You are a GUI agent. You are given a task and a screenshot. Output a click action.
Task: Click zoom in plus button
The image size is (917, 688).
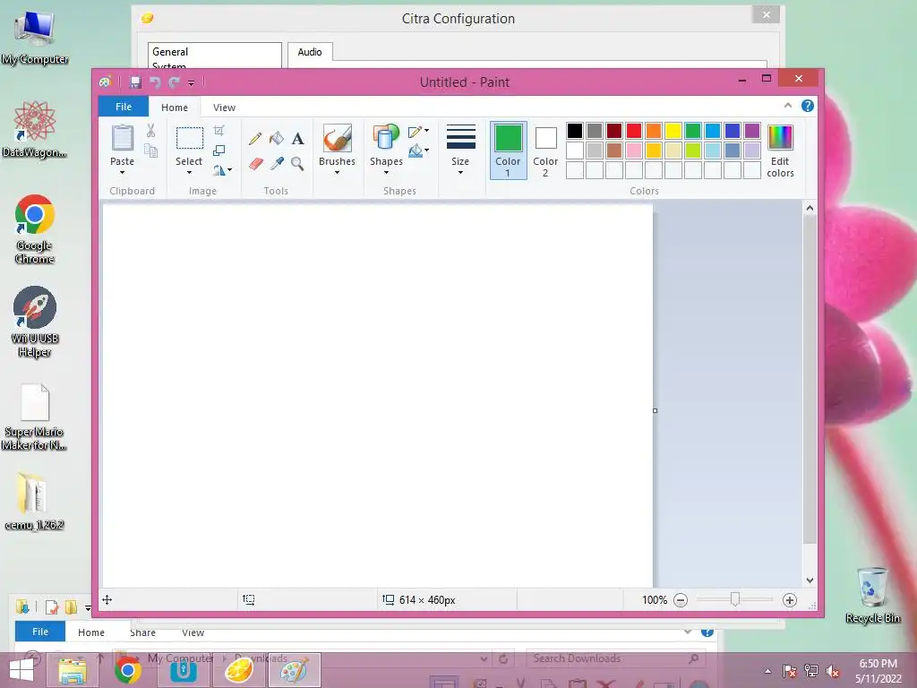click(x=790, y=600)
